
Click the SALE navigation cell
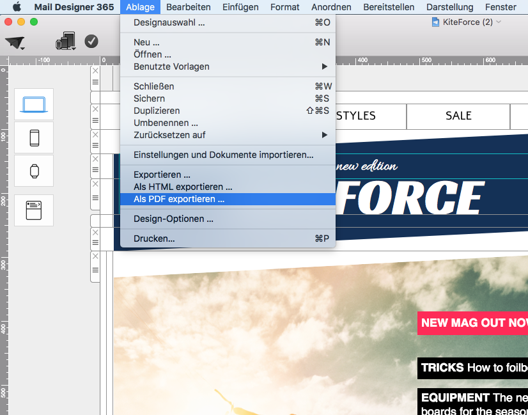point(458,116)
